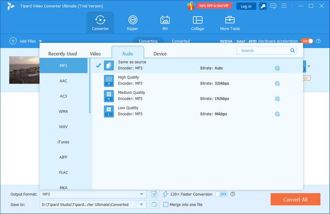Image resolution: width=330 pixels, height=214 pixels.
Task: Enable 120x Faster Conversion toggle
Action: [x=222, y=194]
